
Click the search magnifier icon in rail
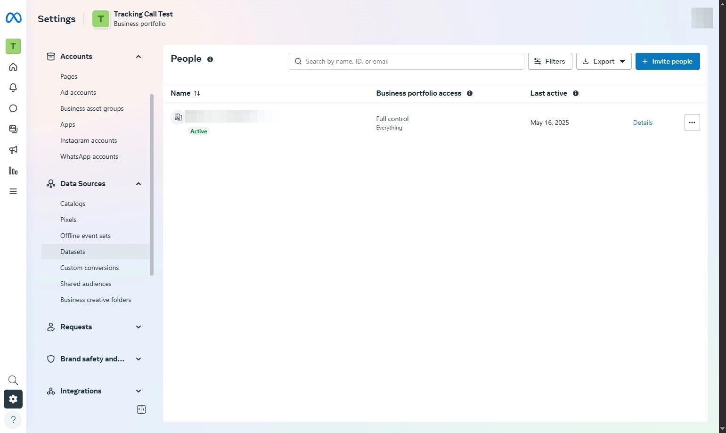pyautogui.click(x=13, y=380)
